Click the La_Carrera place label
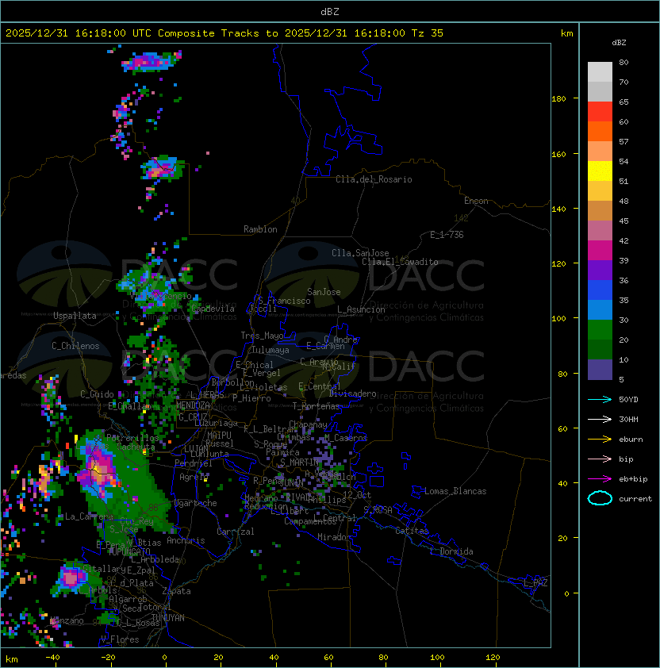The width and height of the screenshot is (660, 668). pos(89,516)
